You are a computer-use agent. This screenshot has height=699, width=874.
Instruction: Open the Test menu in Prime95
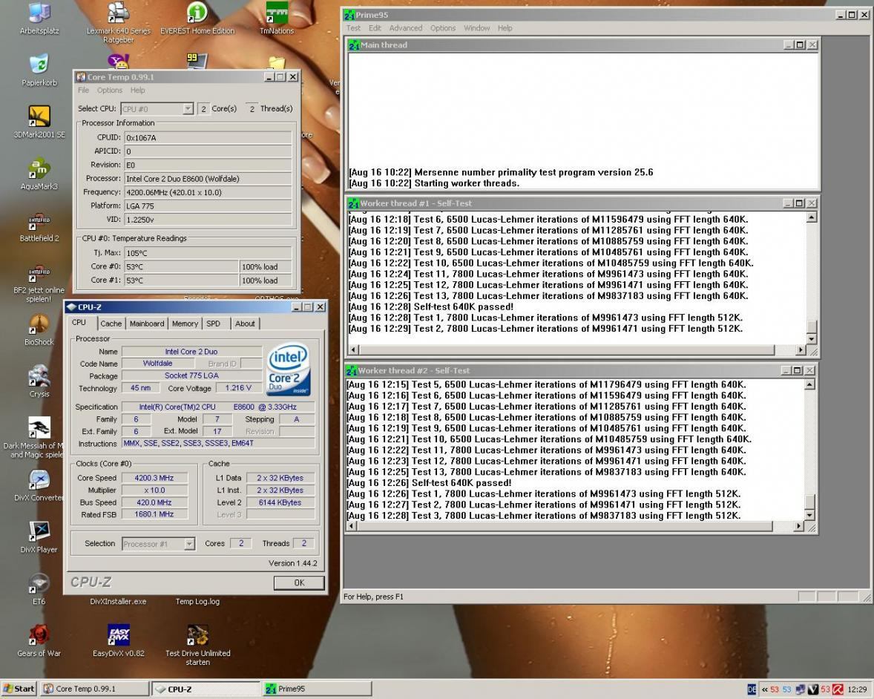point(353,28)
